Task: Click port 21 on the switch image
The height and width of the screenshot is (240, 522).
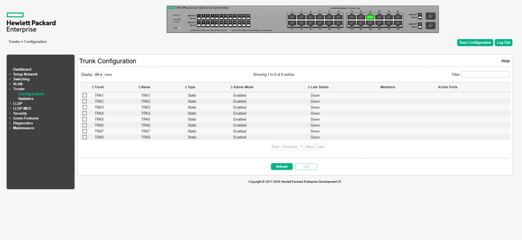Action: point(389,17)
